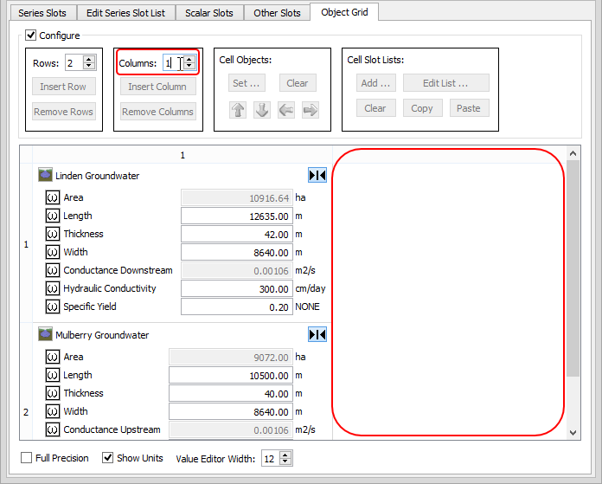Uncheck the Configure checkbox
Image resolution: width=602 pixels, height=484 pixels.
point(31,35)
